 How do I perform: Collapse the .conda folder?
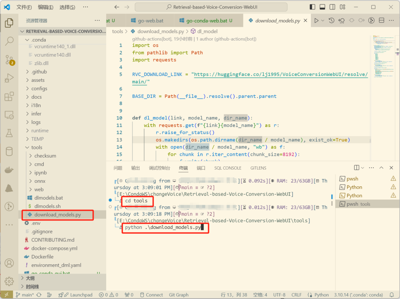click(x=27, y=40)
